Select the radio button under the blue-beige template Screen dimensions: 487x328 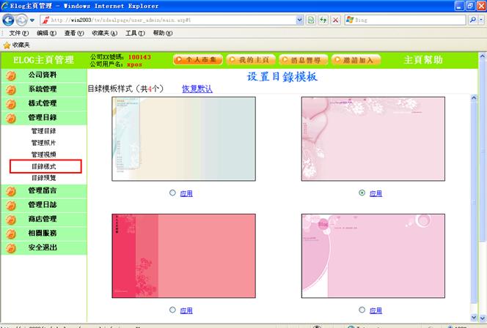point(172,193)
